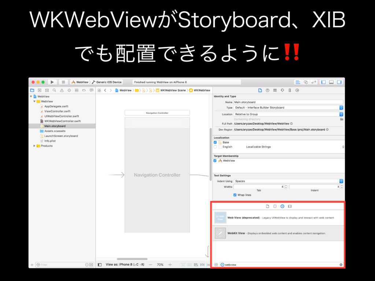Toggle the Utilities panel visibility
375x281 pixels.
[x=339, y=82]
